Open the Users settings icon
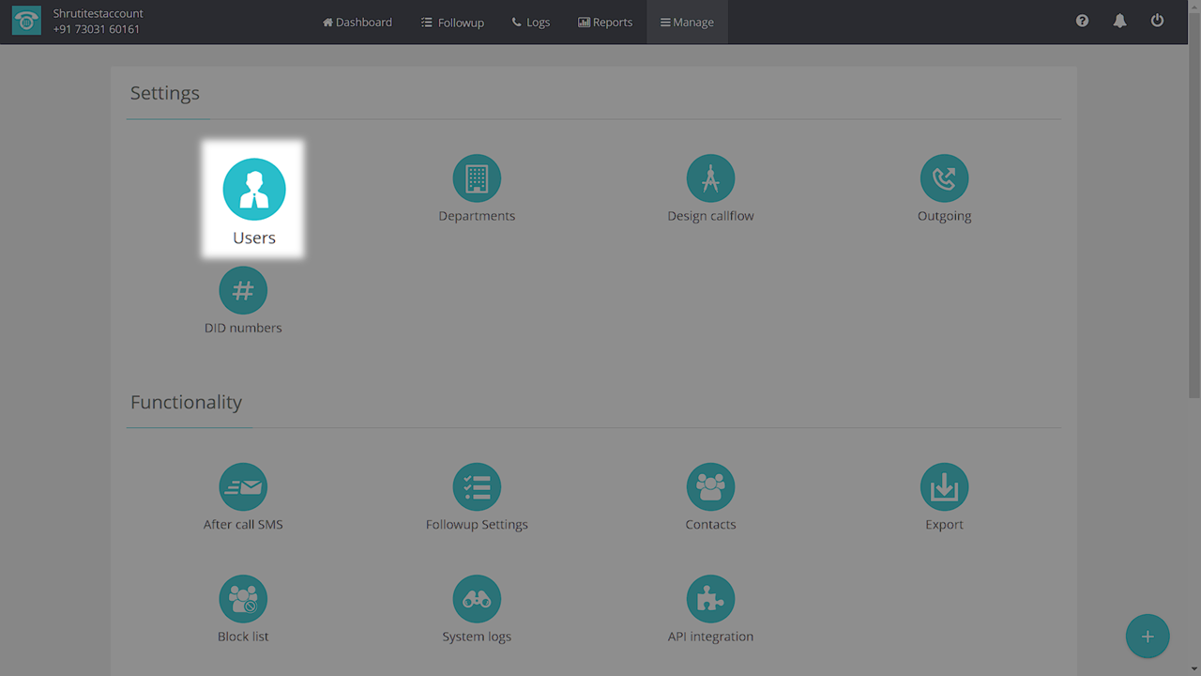This screenshot has width=1201, height=676. click(254, 190)
